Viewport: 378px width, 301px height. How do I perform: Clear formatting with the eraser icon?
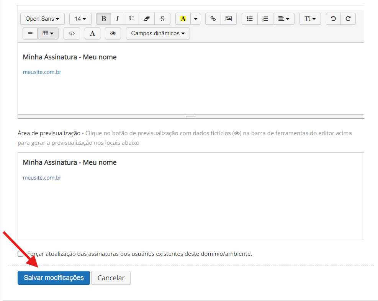[147, 19]
